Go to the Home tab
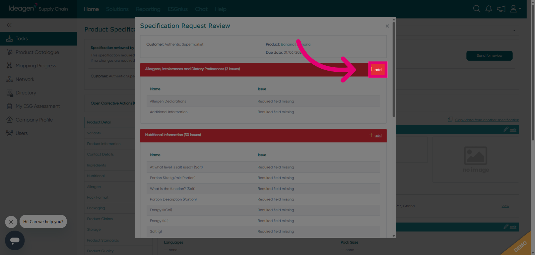This screenshot has width=535, height=255. click(91, 9)
